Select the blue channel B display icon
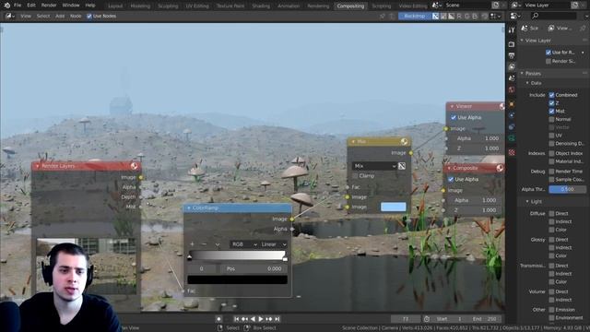The height and width of the screenshot is (332, 590). 475,17
